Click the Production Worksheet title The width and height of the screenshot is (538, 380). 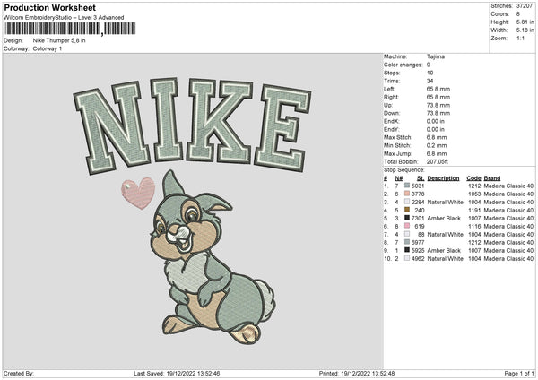49,8
